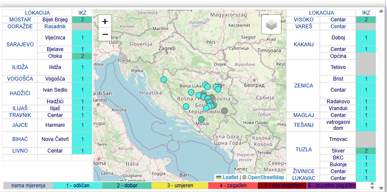Select the Bihać station marker near Croatian border

(x=164, y=80)
